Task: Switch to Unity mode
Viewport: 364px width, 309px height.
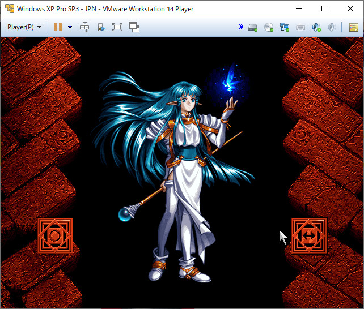Action: 134,27
